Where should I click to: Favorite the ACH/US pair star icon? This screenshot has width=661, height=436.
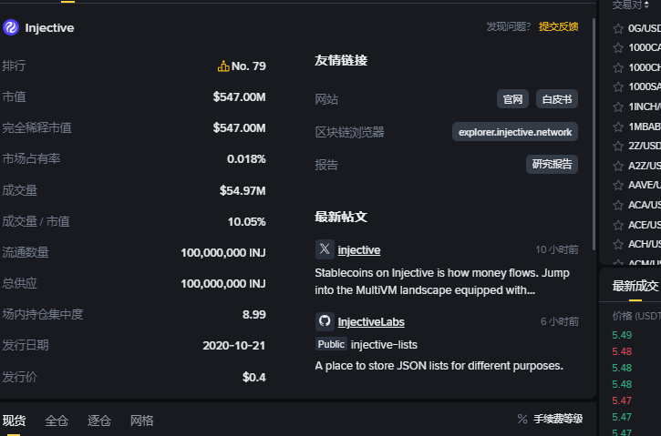(618, 244)
